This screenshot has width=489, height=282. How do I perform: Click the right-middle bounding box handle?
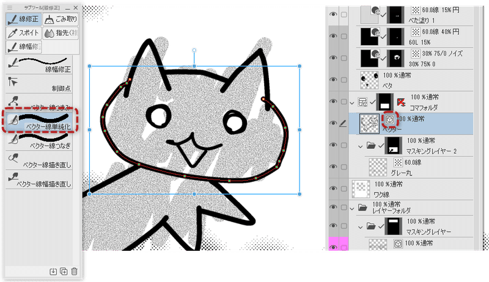point(300,130)
